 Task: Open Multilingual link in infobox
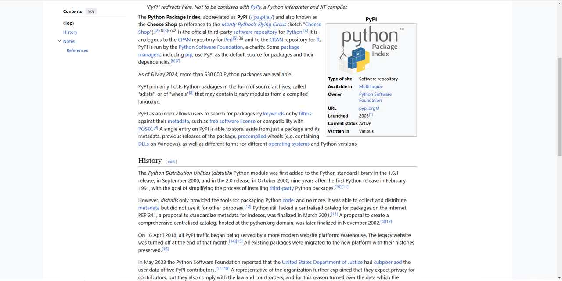point(371,86)
